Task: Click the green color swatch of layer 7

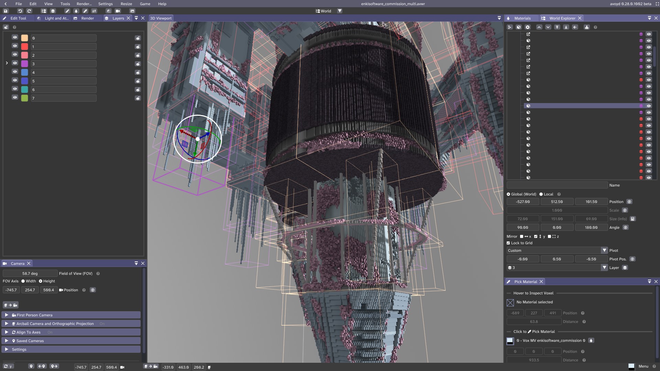Action: pyautogui.click(x=25, y=98)
